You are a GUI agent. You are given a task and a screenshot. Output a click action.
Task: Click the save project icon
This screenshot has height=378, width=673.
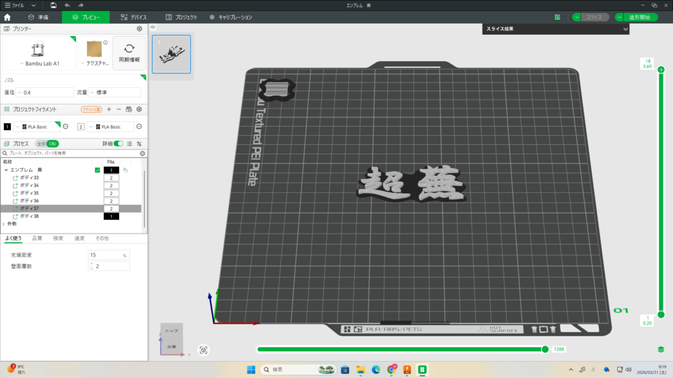coord(53,5)
